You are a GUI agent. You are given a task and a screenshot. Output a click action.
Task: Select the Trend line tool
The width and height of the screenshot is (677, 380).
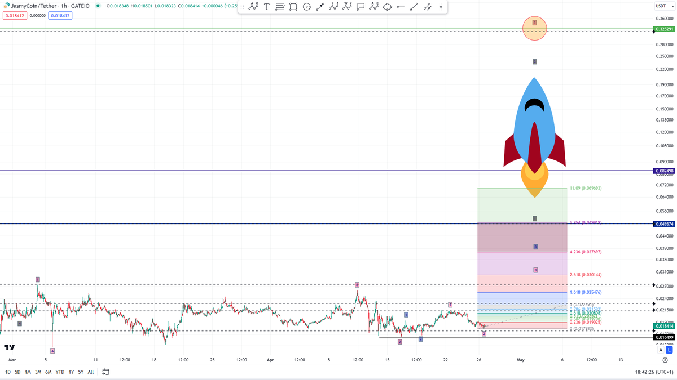tap(414, 7)
